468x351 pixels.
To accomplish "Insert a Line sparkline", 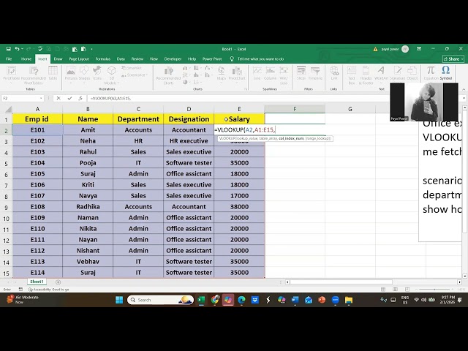I will pyautogui.click(x=257, y=73).
